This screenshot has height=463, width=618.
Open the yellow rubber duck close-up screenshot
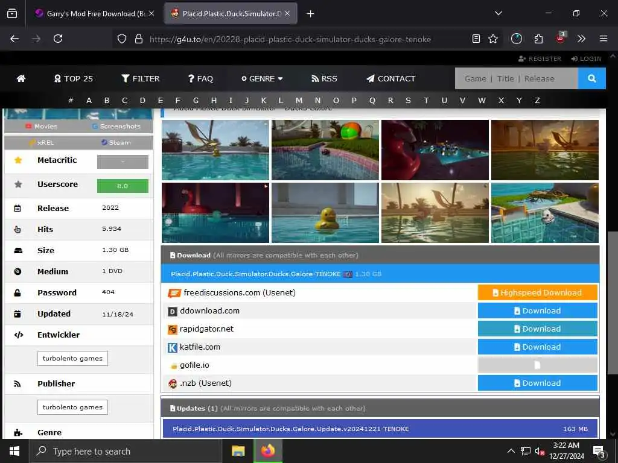click(325, 213)
